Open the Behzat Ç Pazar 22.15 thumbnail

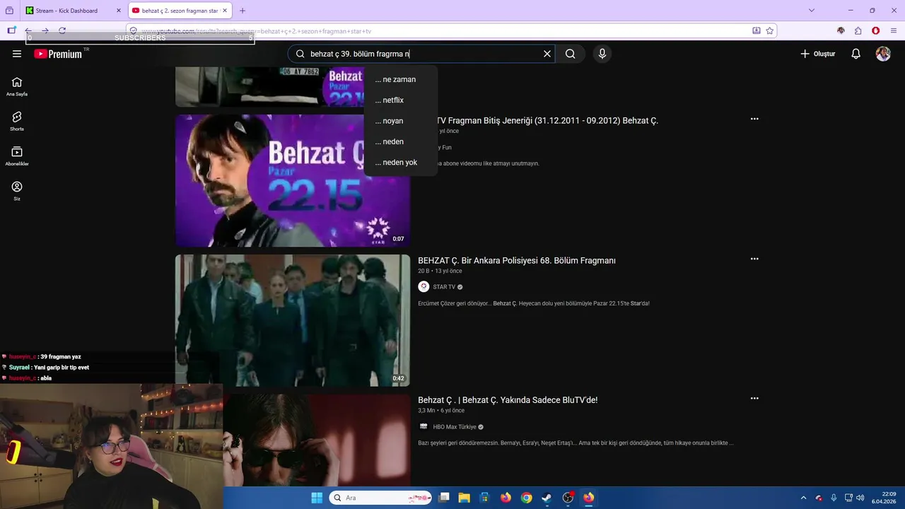[293, 180]
